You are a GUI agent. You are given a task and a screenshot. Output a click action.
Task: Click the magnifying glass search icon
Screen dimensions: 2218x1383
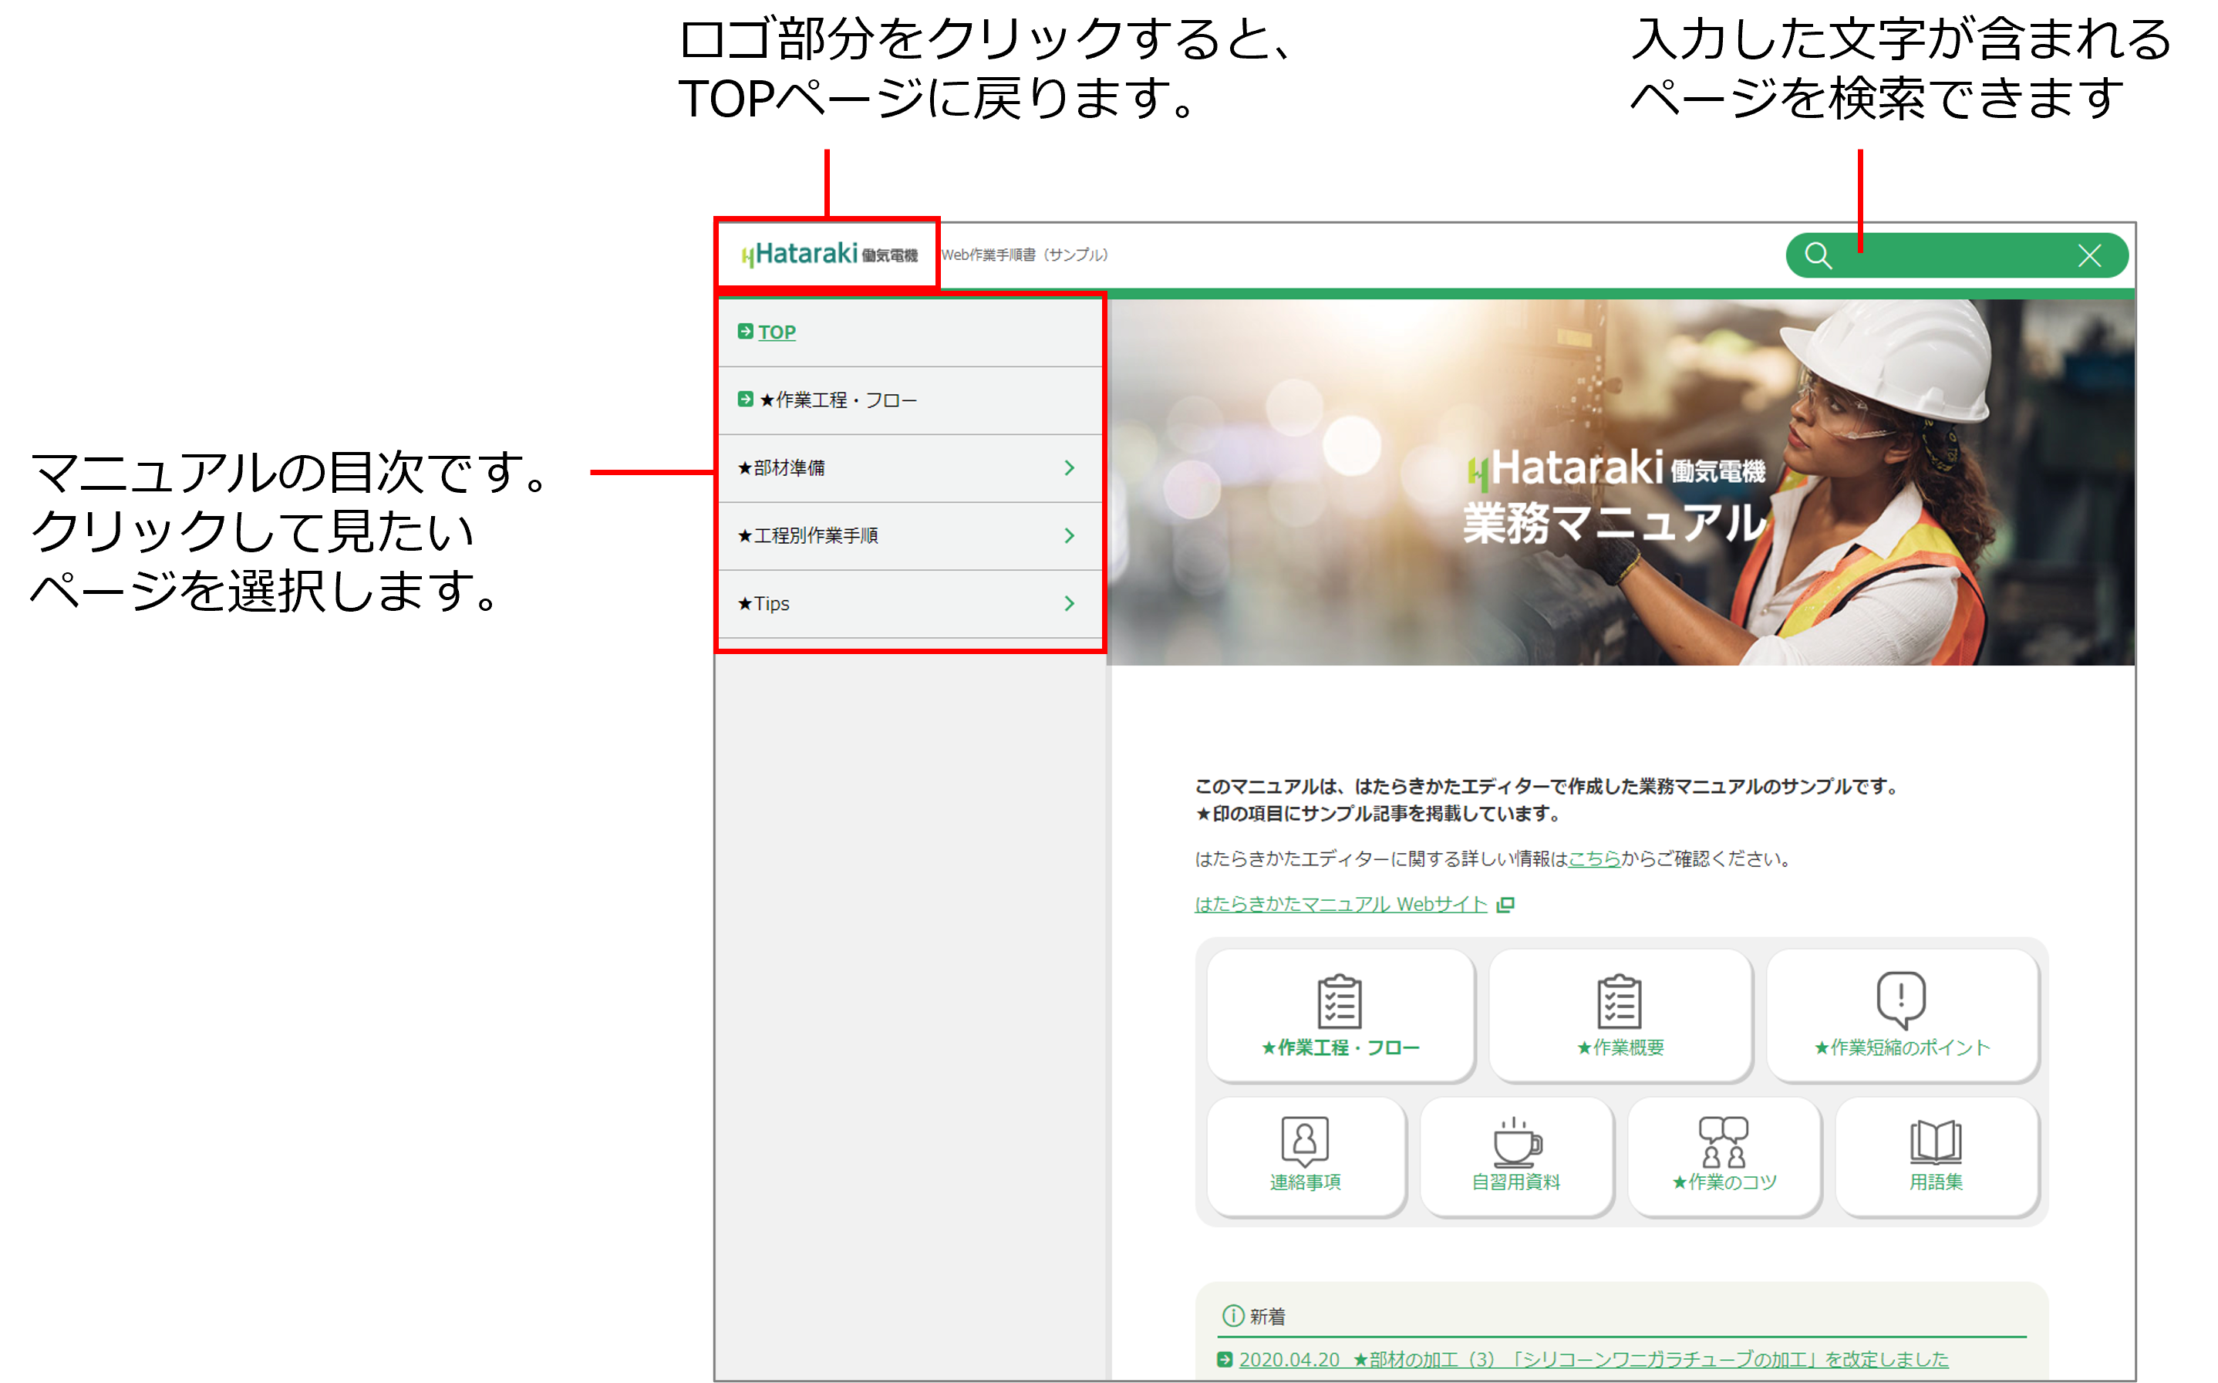pyautogui.click(x=1818, y=256)
